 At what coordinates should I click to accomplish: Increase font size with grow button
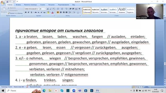(48, 9)
